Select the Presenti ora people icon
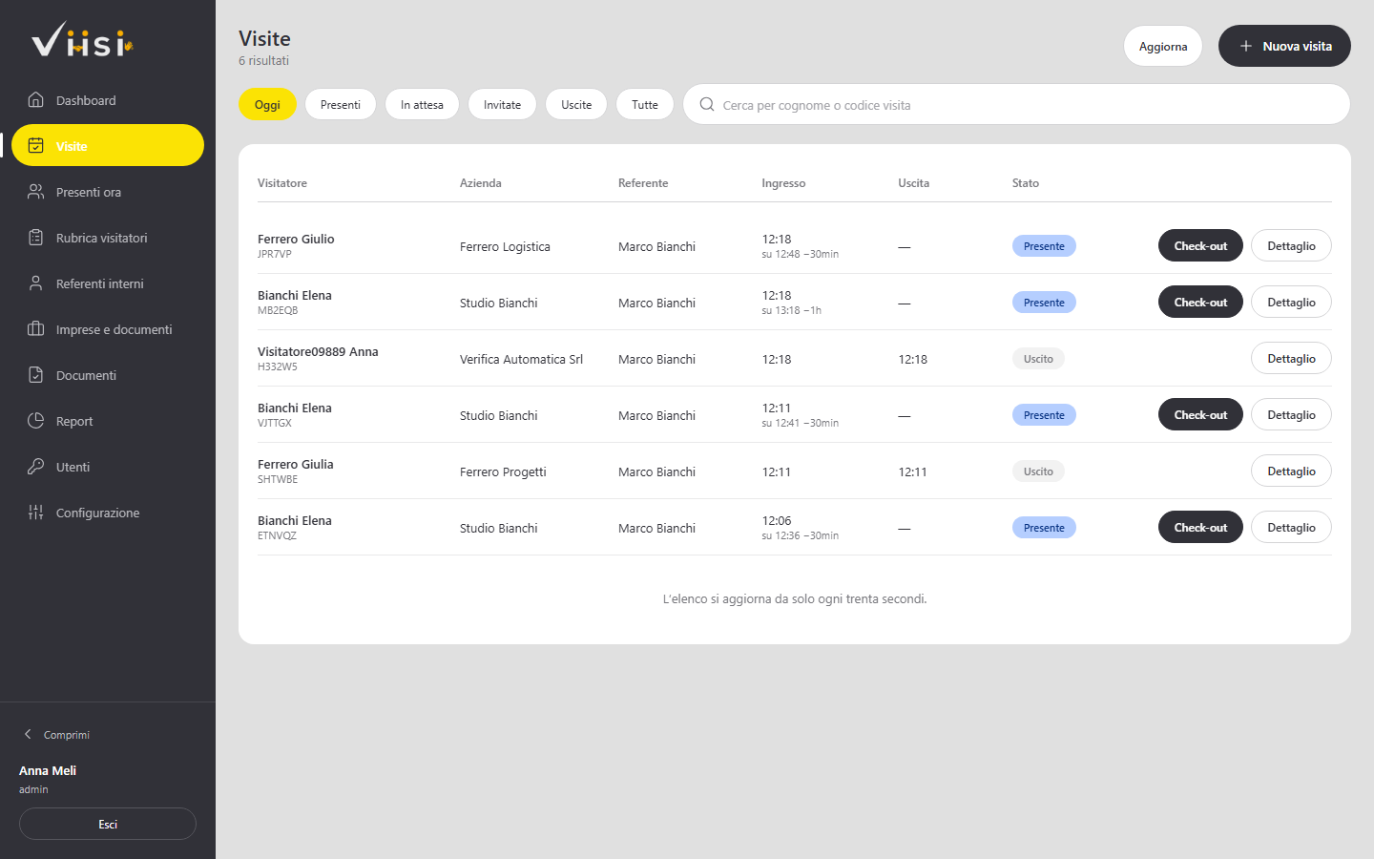Image resolution: width=1374 pixels, height=859 pixels. pyautogui.click(x=36, y=191)
